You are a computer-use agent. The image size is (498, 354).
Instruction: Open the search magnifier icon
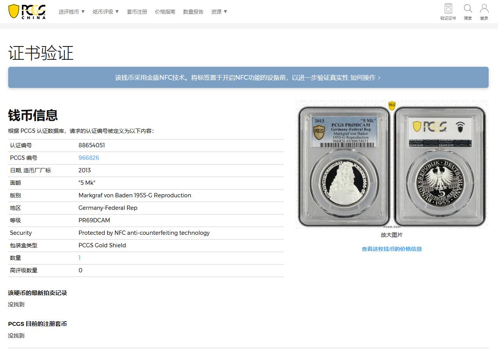[468, 12]
